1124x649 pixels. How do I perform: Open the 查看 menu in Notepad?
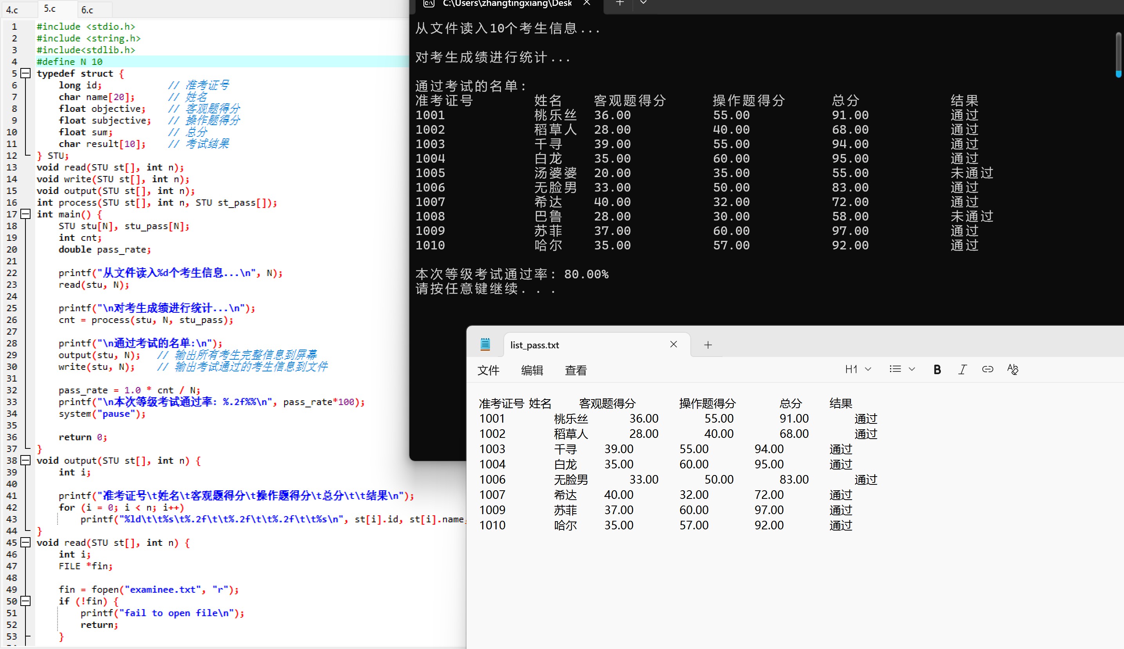click(x=575, y=370)
